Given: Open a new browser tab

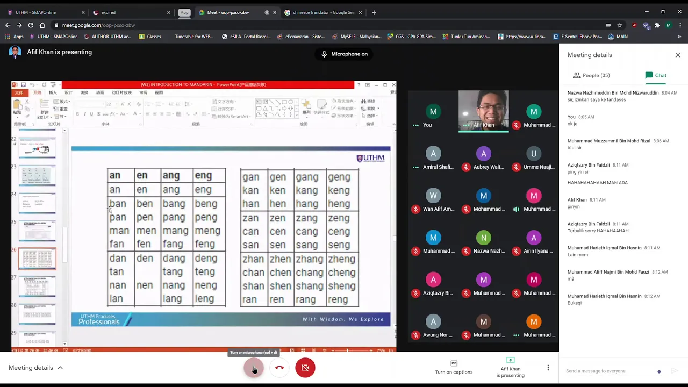Looking at the screenshot, I should click(374, 12).
